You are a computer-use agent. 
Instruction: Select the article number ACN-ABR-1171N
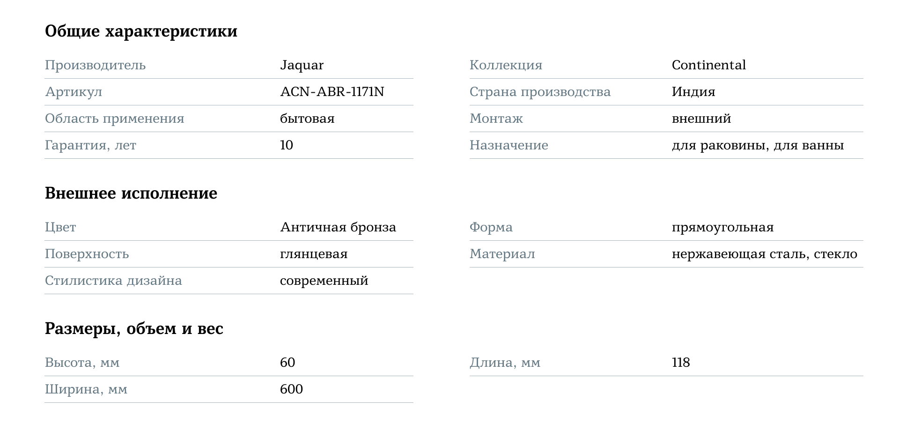click(332, 92)
